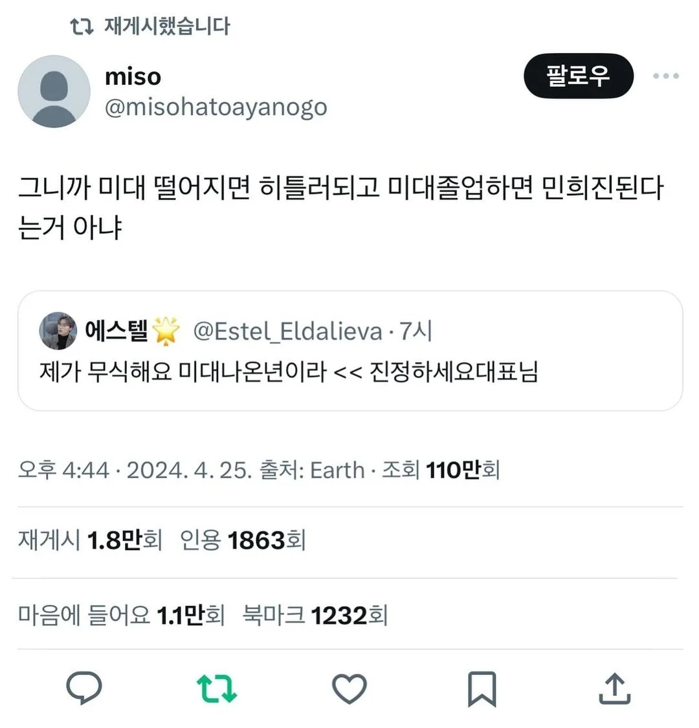Click the repost icon beside 재게시했습니다

[82, 27]
